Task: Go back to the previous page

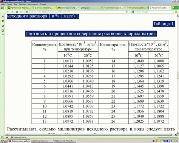Action: click(8, 12)
